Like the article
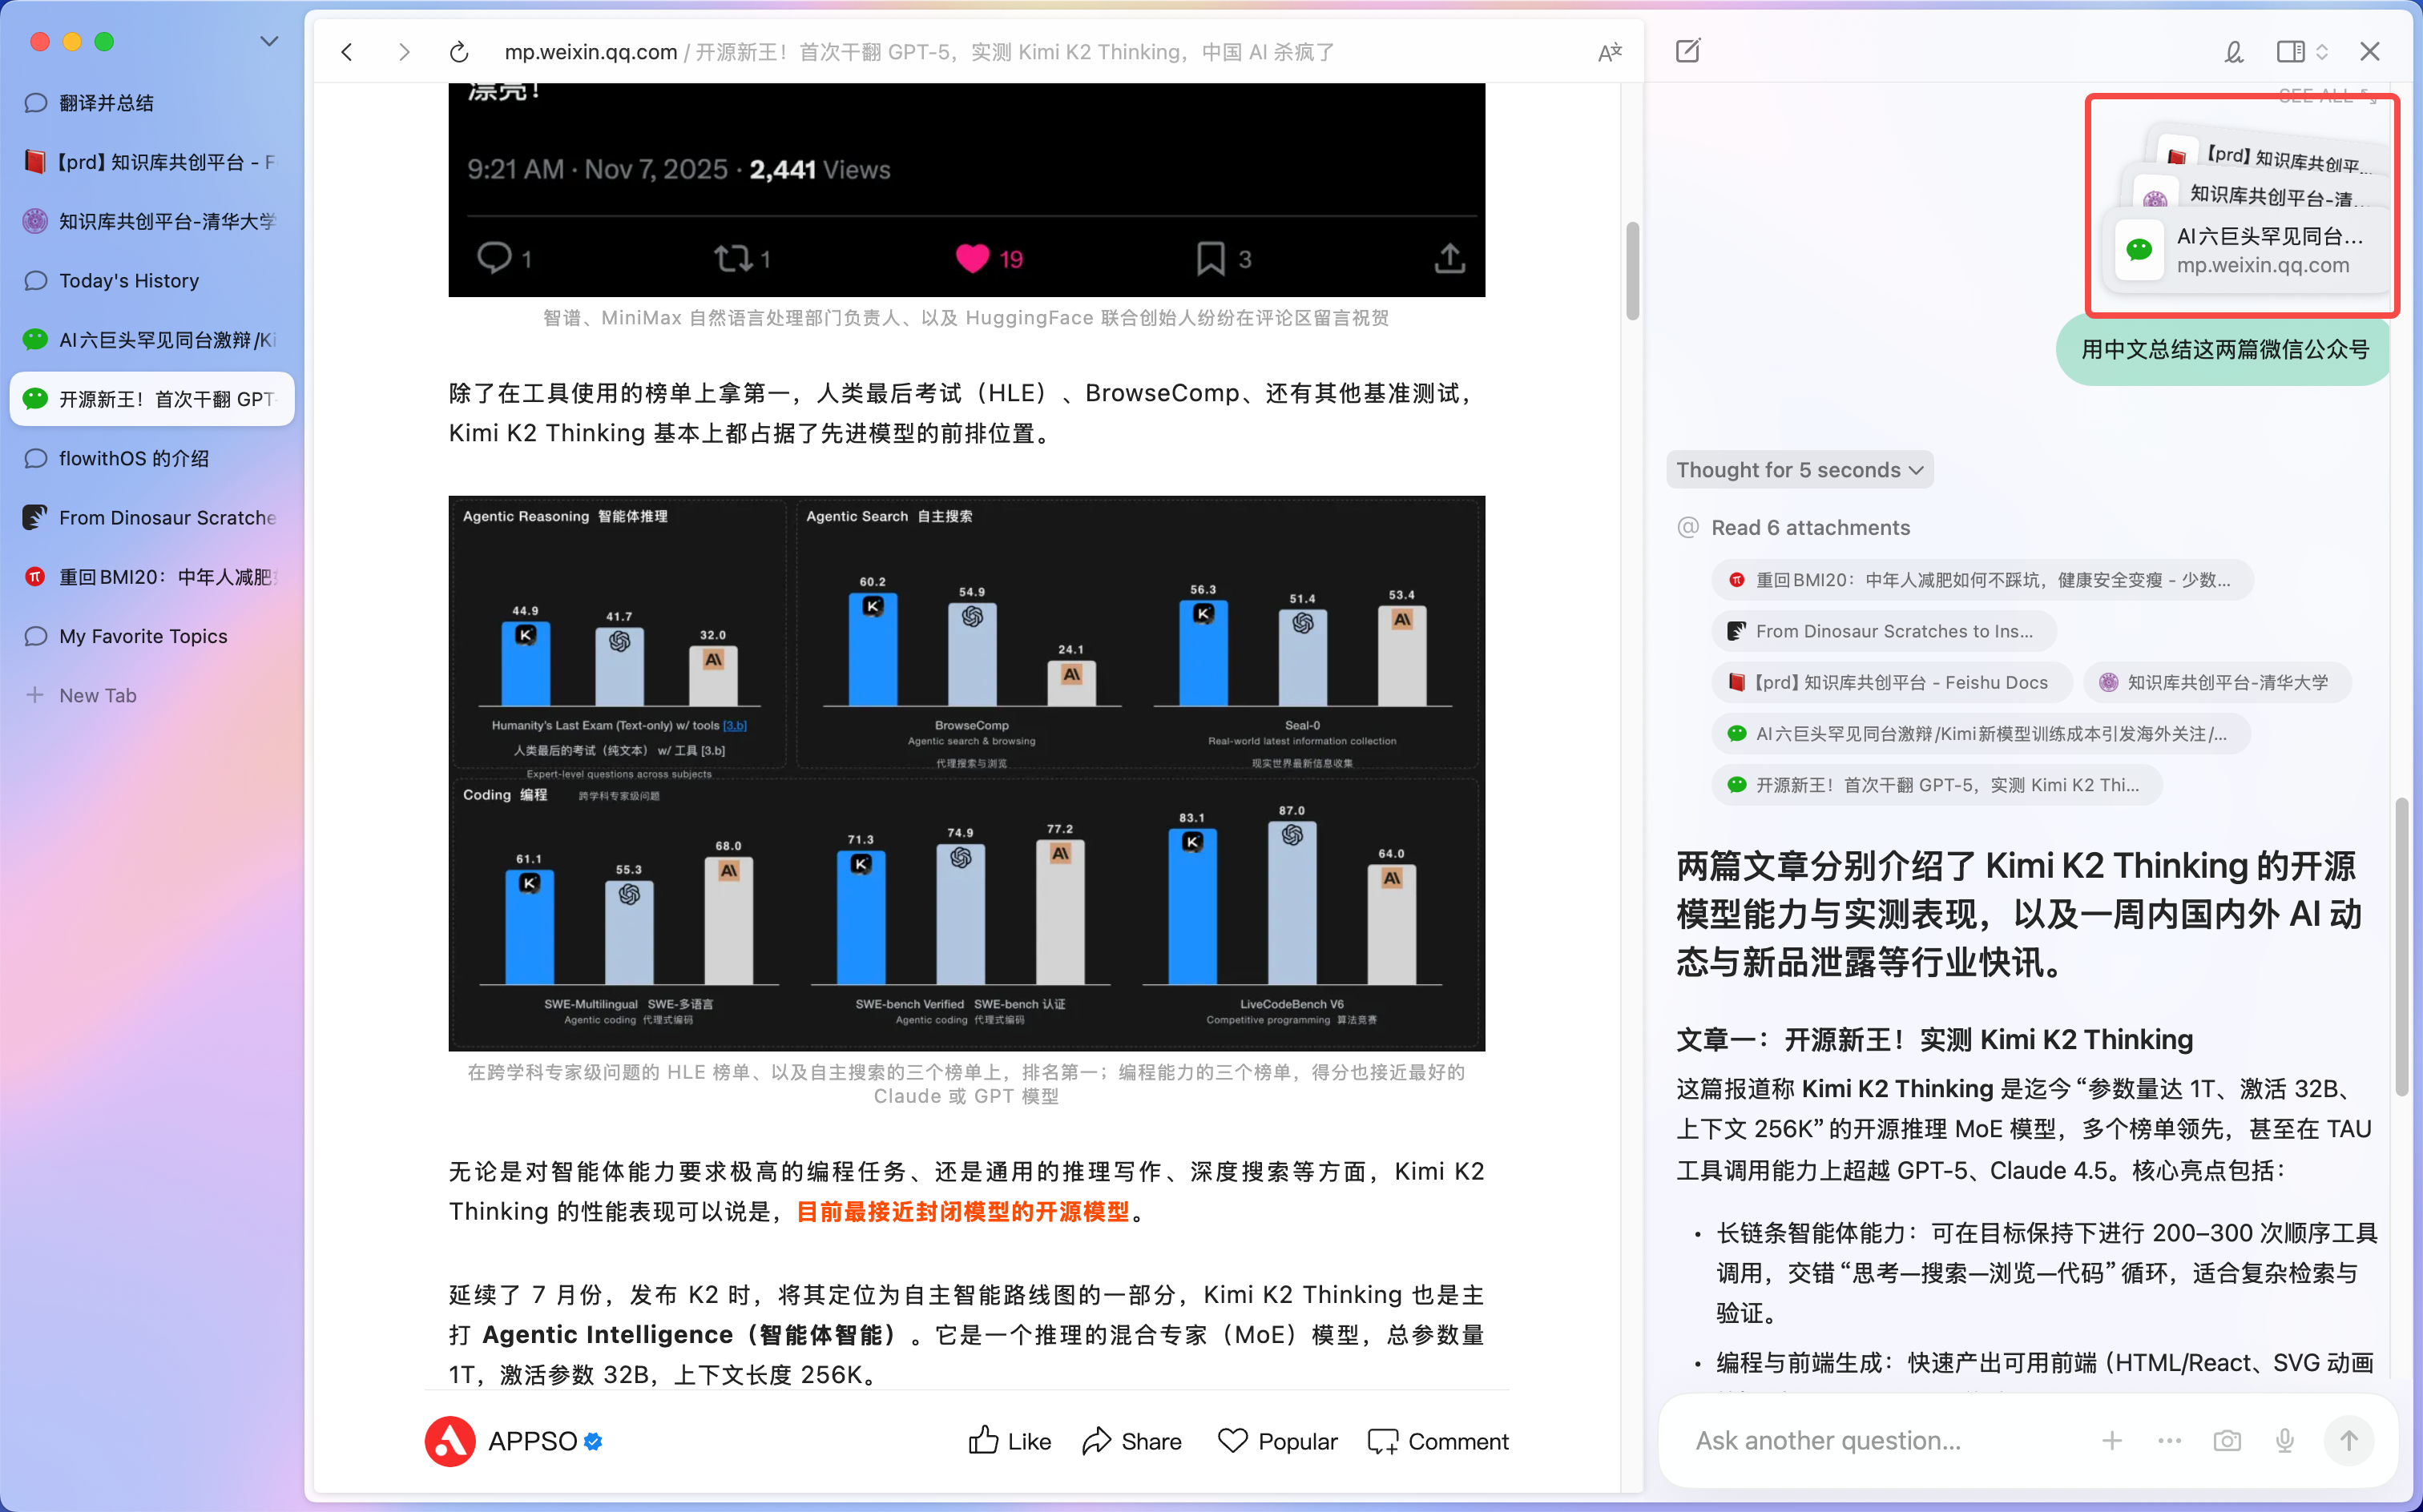Screen dimensions: 2423x1512 point(1010,1441)
